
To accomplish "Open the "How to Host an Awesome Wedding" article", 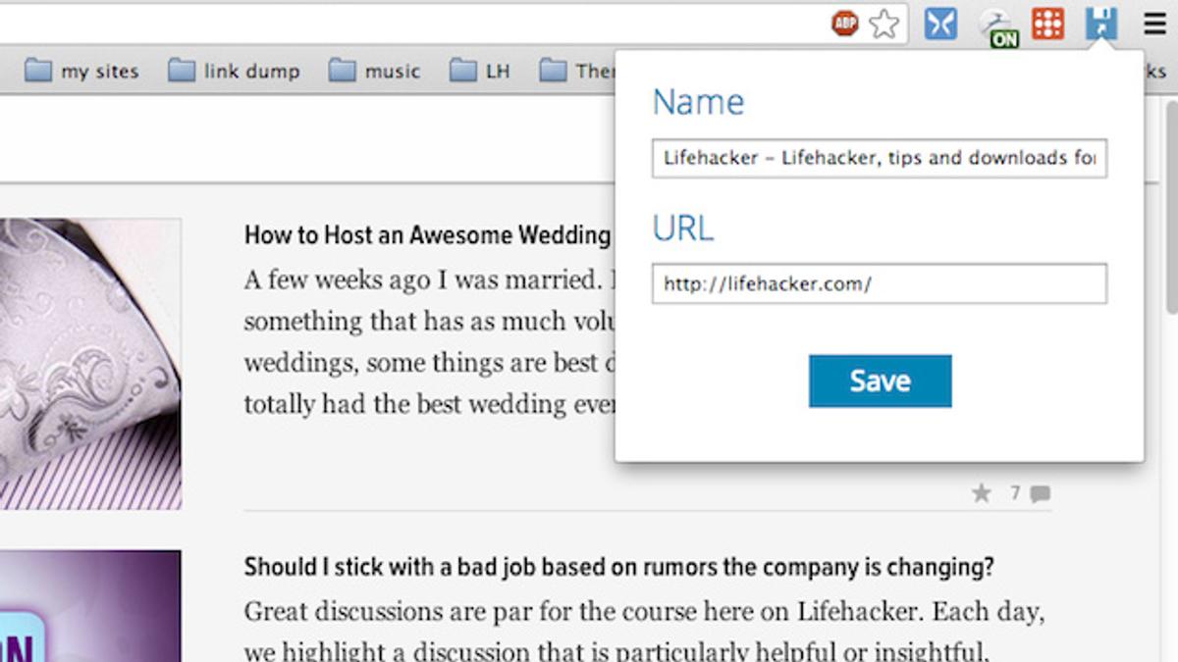I will (428, 235).
